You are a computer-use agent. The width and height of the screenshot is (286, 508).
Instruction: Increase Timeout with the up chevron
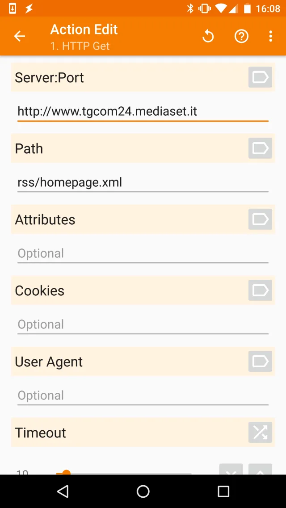click(260, 472)
